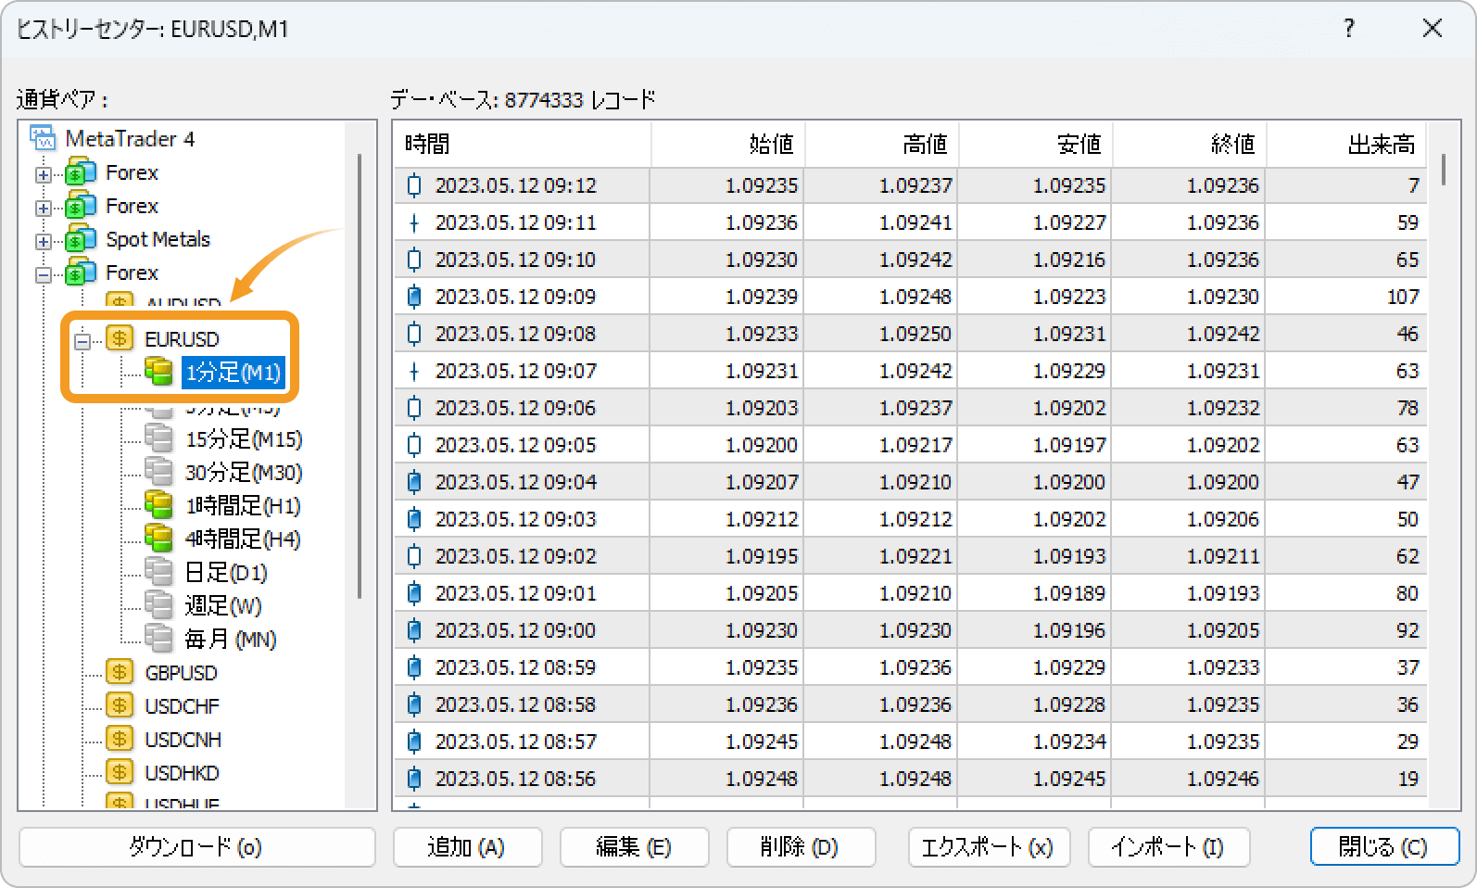Click the candle icon for 09:11 row
The width and height of the screenshot is (1477, 888).
(x=414, y=222)
